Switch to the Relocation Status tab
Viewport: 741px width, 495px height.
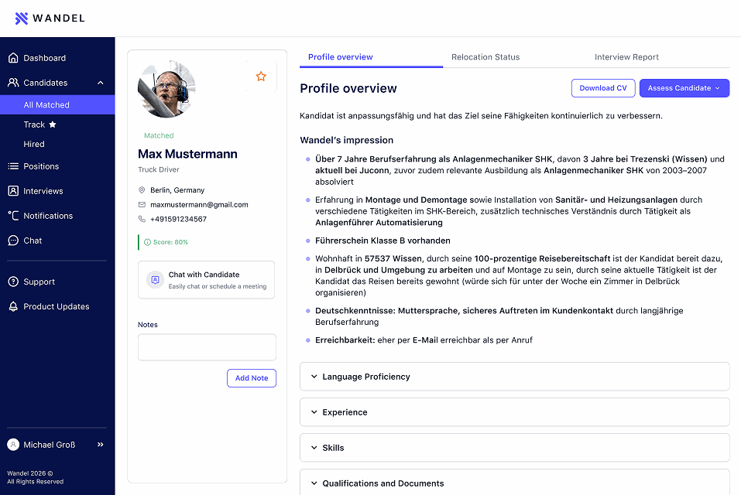point(485,57)
